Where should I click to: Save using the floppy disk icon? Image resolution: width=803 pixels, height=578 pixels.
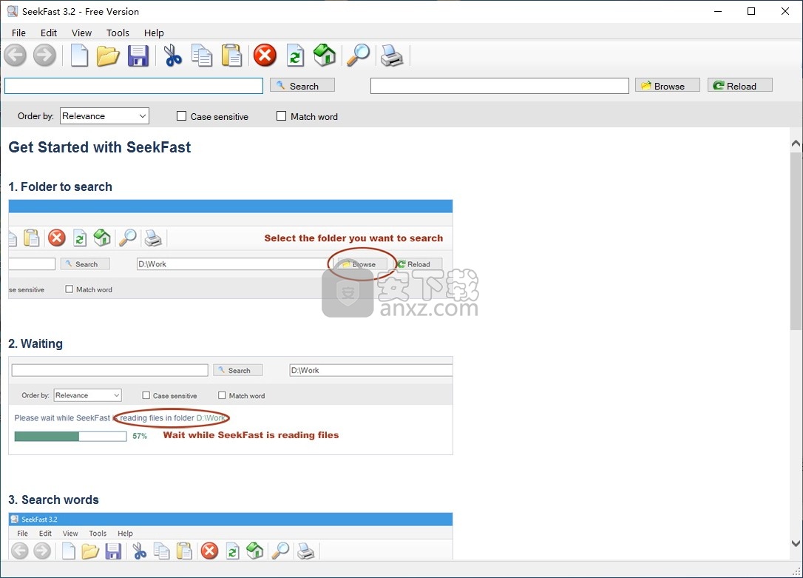pos(138,56)
